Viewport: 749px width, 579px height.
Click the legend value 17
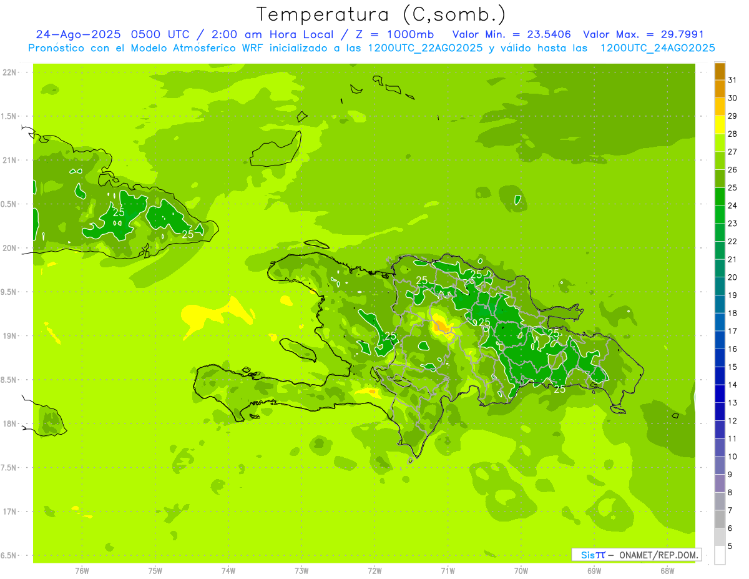(732, 331)
